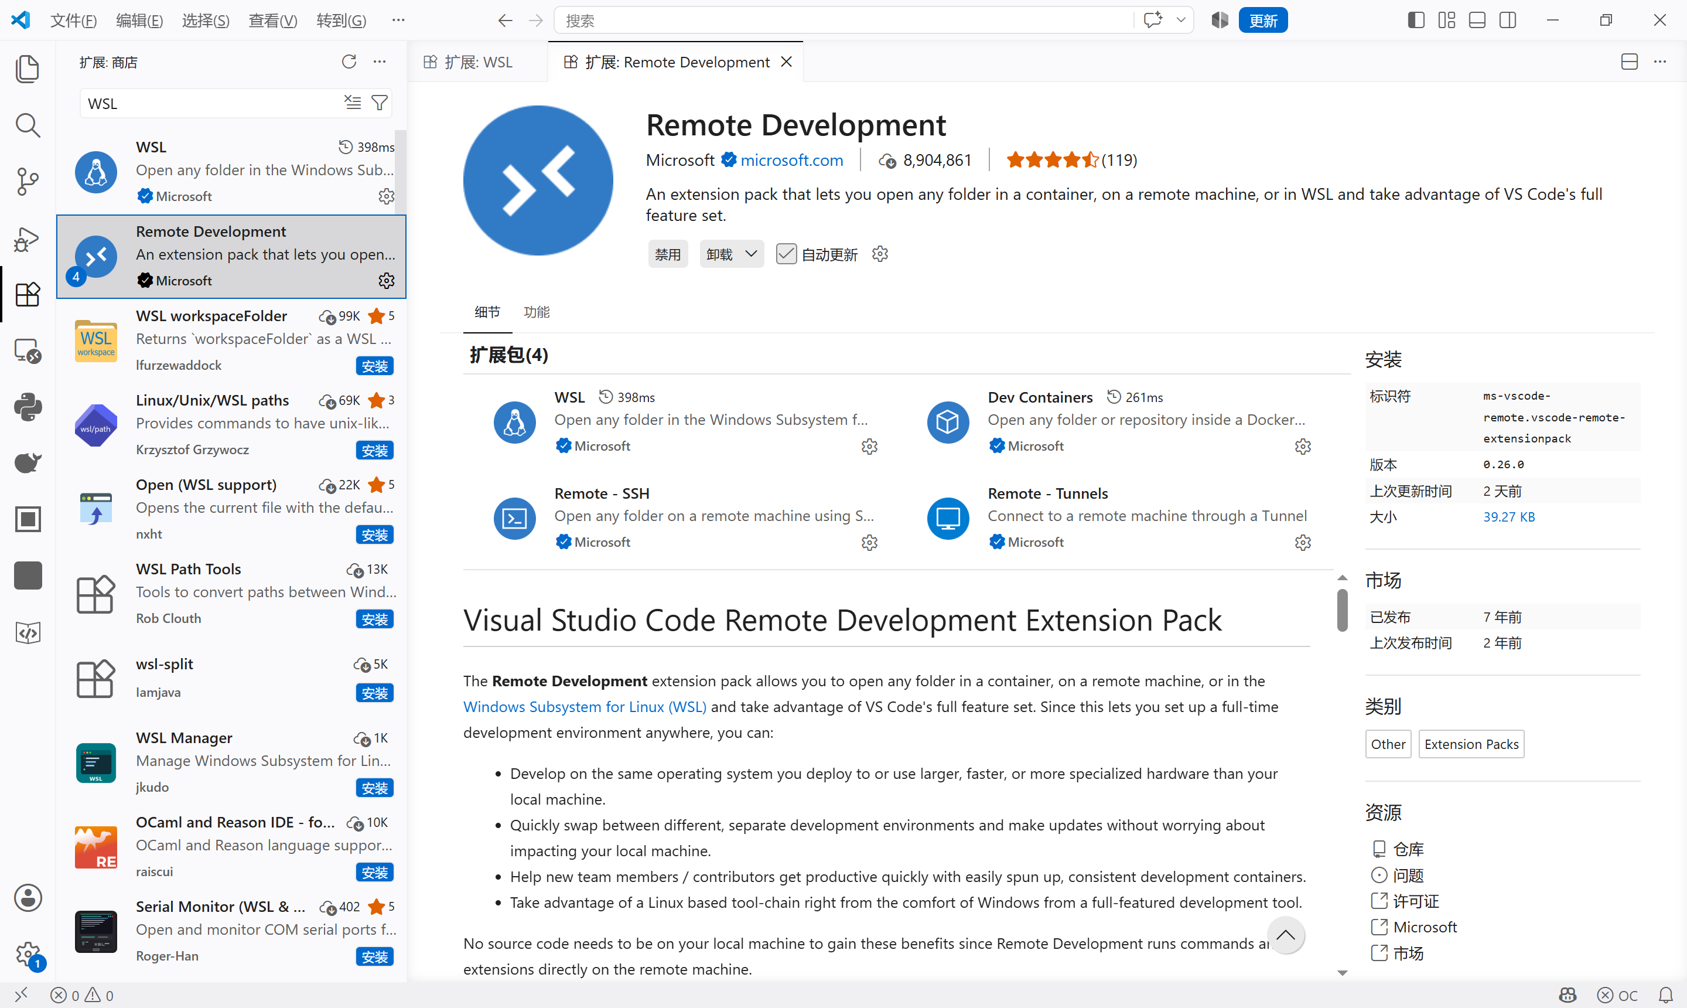This screenshot has height=1008, width=1687.
Task: Toggle primary side bar visibility
Action: coord(1415,21)
